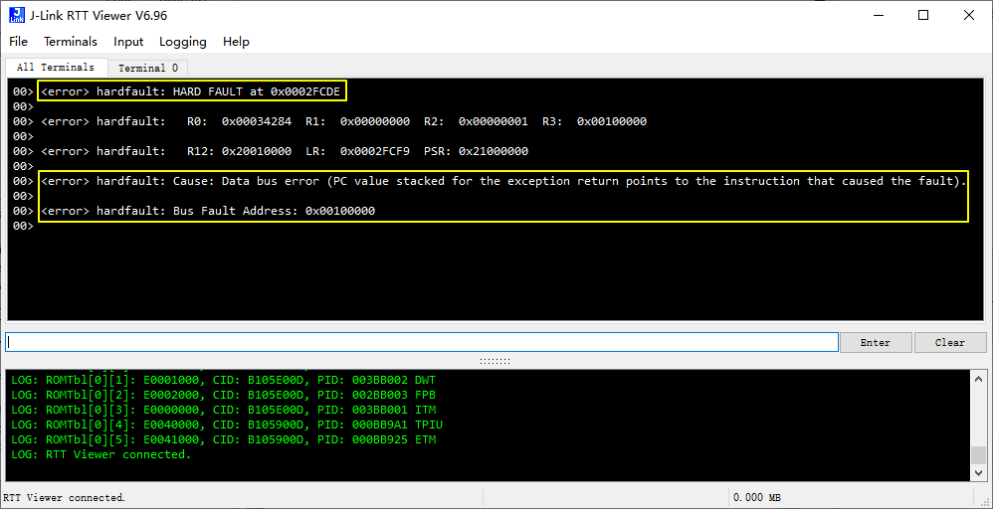Open the File menu
This screenshot has height=509, width=993.
(x=18, y=42)
